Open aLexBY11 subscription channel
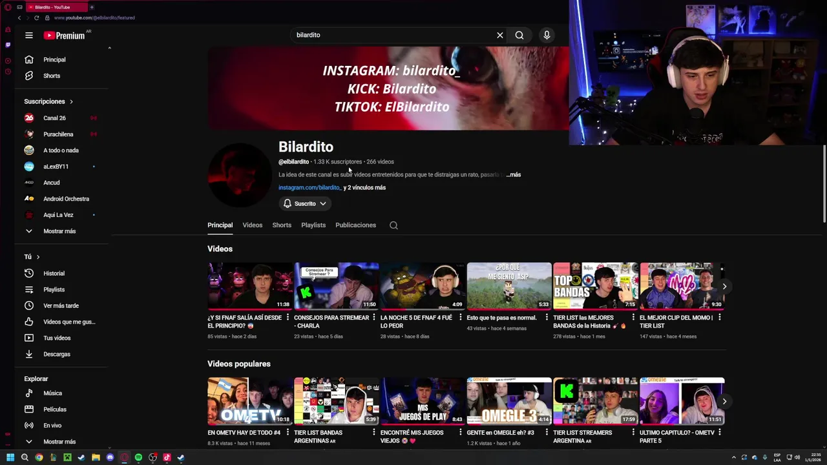 pos(63,167)
